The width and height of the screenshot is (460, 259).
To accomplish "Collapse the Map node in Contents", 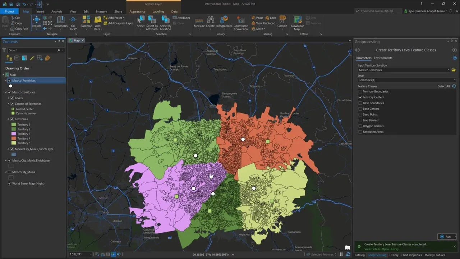I will 3,75.
